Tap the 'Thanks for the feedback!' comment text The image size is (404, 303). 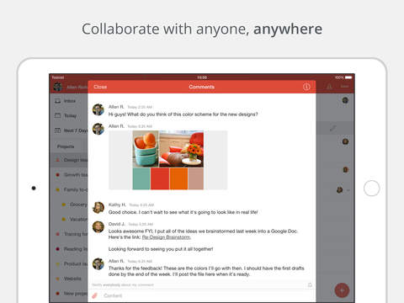(x=206, y=271)
